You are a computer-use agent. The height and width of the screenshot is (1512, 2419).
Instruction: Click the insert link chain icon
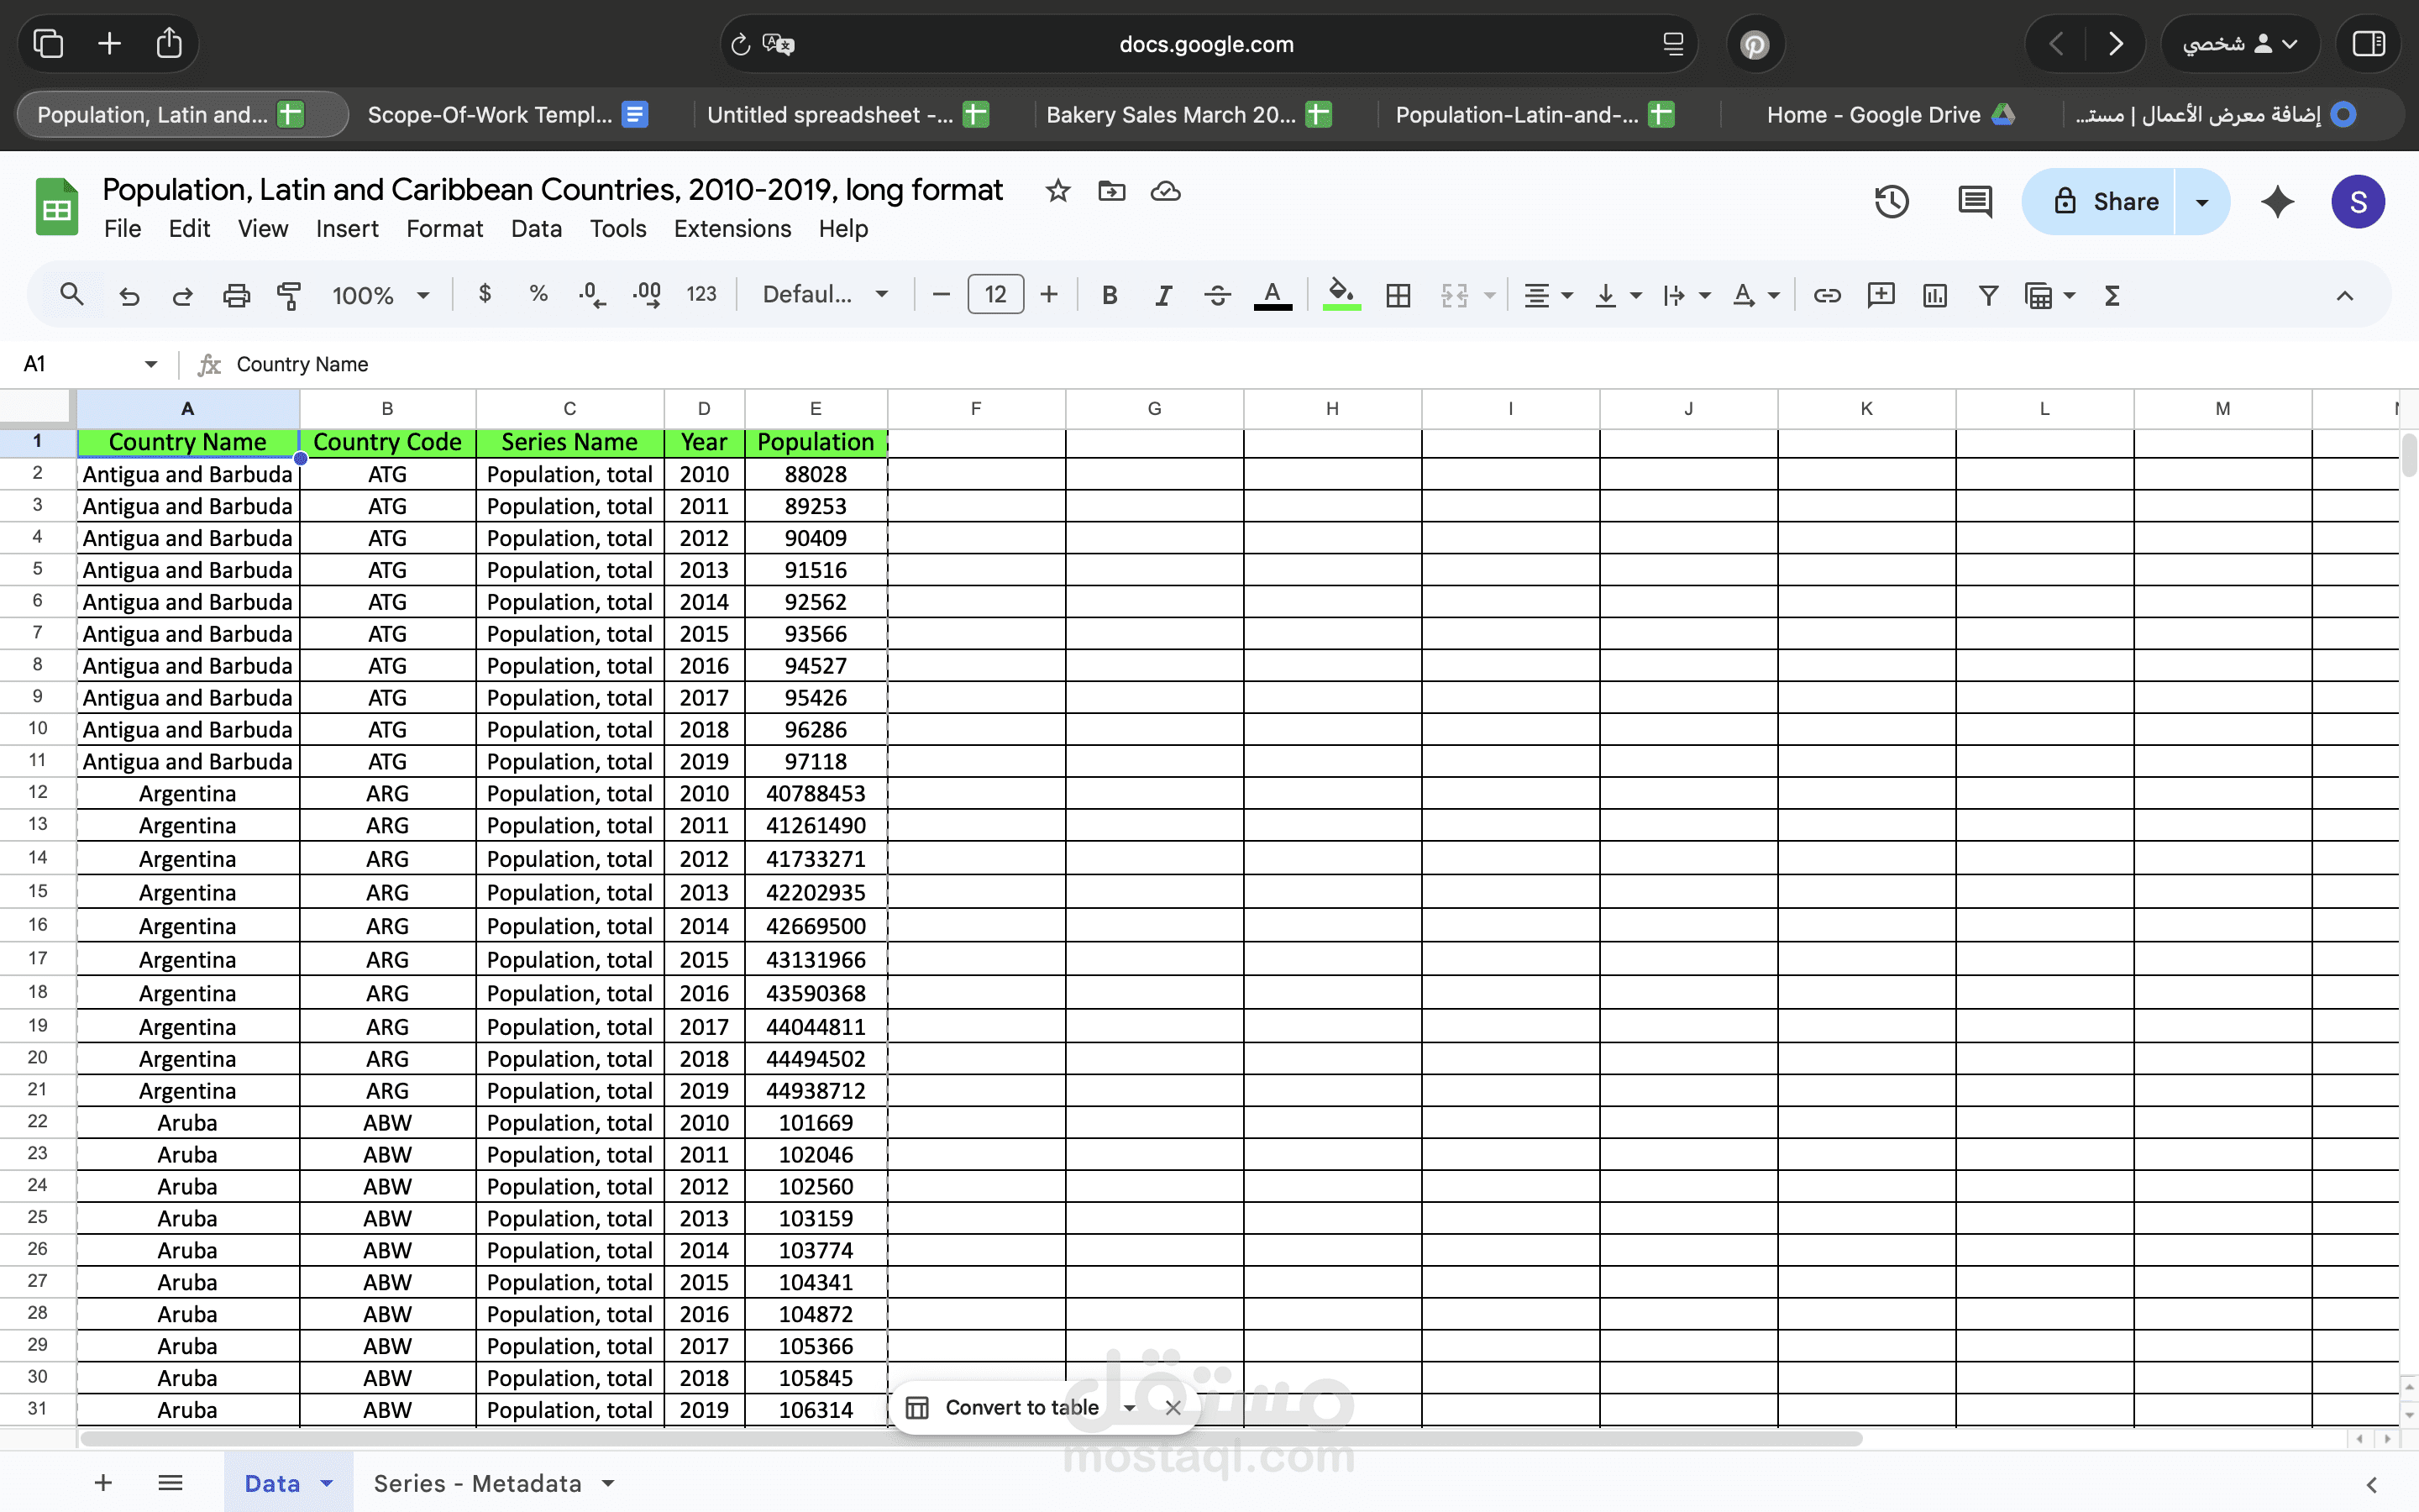[x=1826, y=295]
